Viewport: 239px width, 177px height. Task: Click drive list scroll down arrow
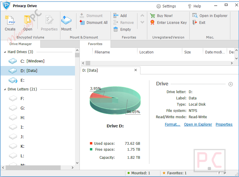click(77, 163)
